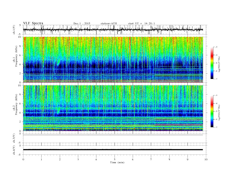Viewport: 232px width, 179px height.
Task: Click the time axis tick label '2'
Action: tap(60, 159)
